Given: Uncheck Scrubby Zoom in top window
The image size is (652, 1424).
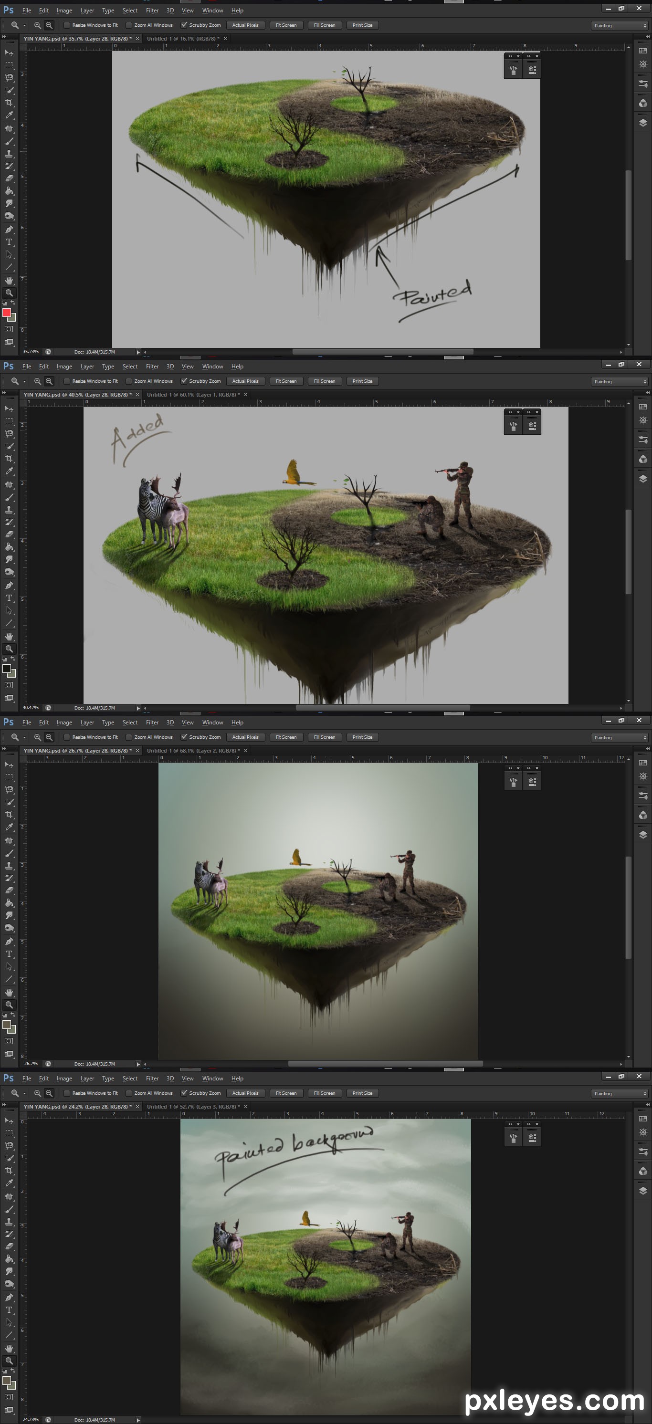Looking at the screenshot, I should point(184,25).
